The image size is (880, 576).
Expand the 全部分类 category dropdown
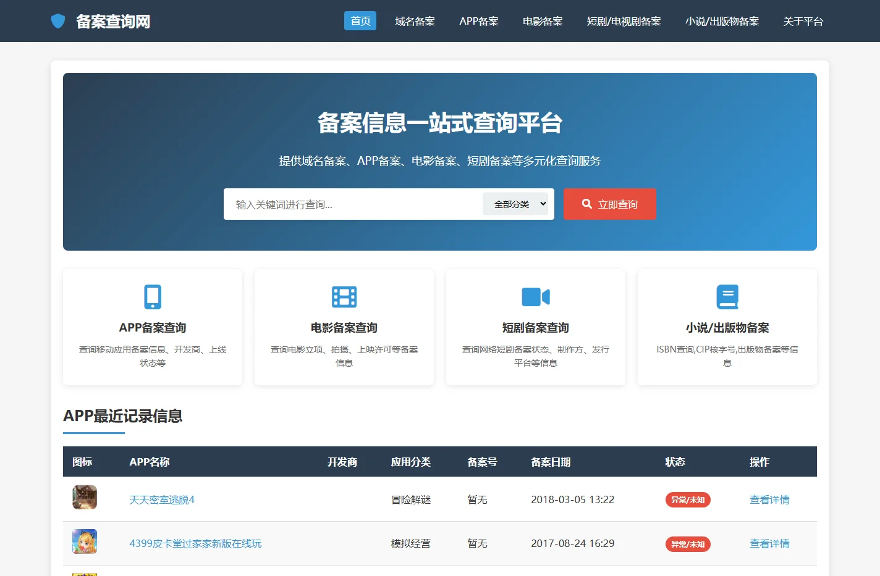515,204
